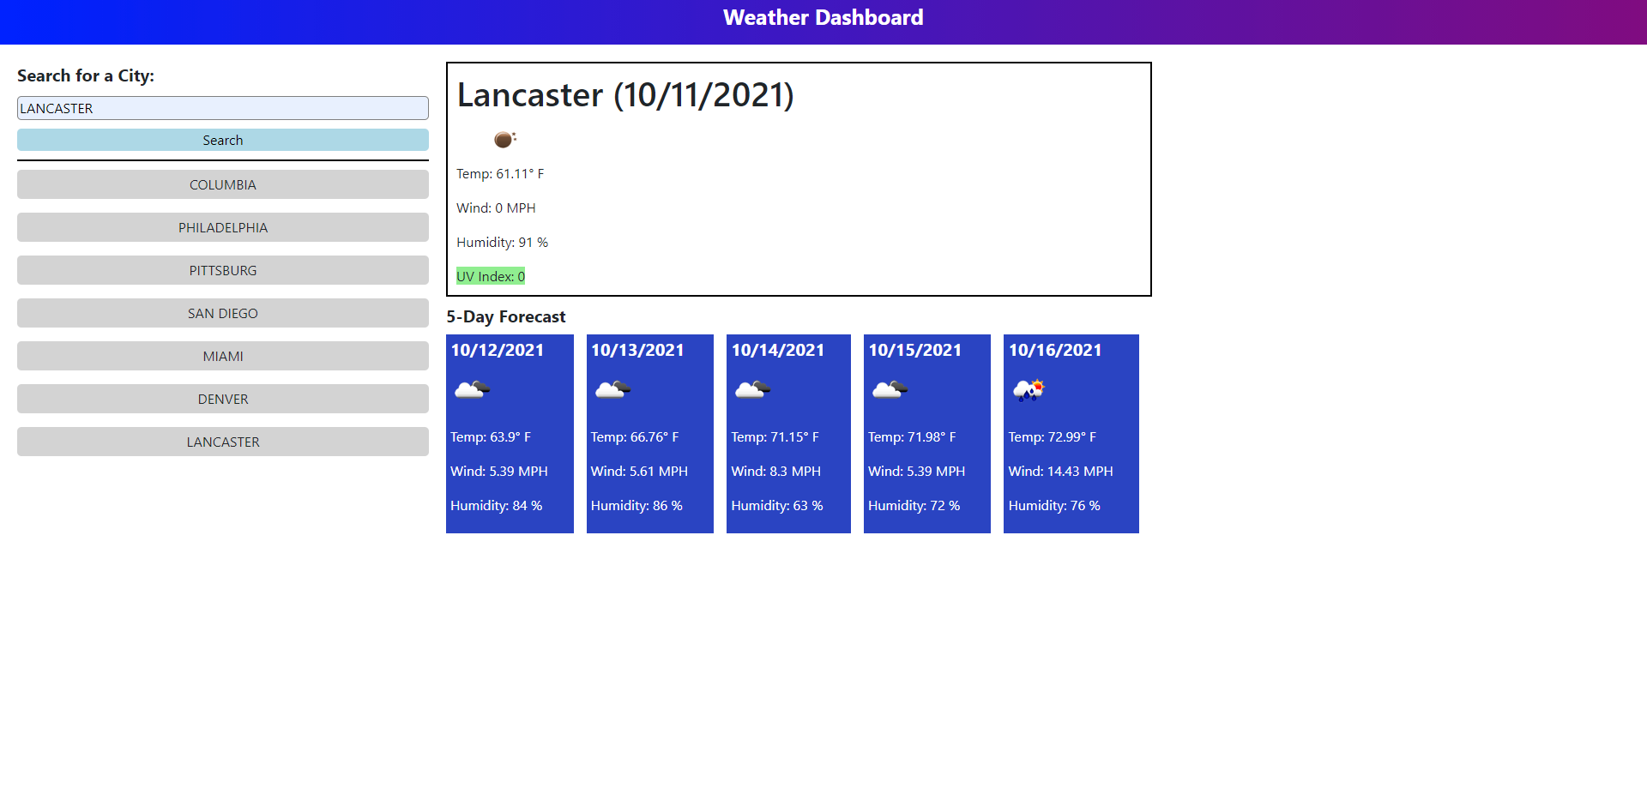
Task: Click the cloudy icon on the 10/13/2021 forecast card
Action: [x=612, y=390]
